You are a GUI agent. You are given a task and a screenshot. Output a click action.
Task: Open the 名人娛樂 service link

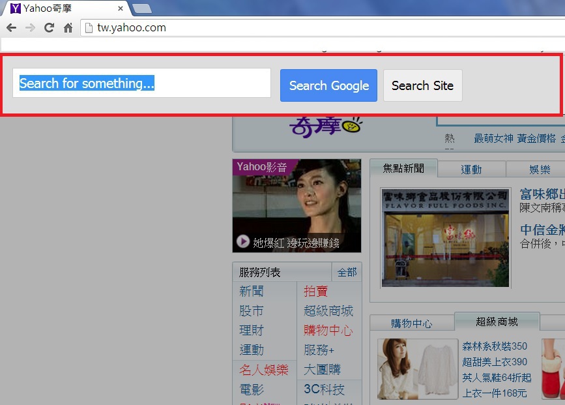[264, 370]
